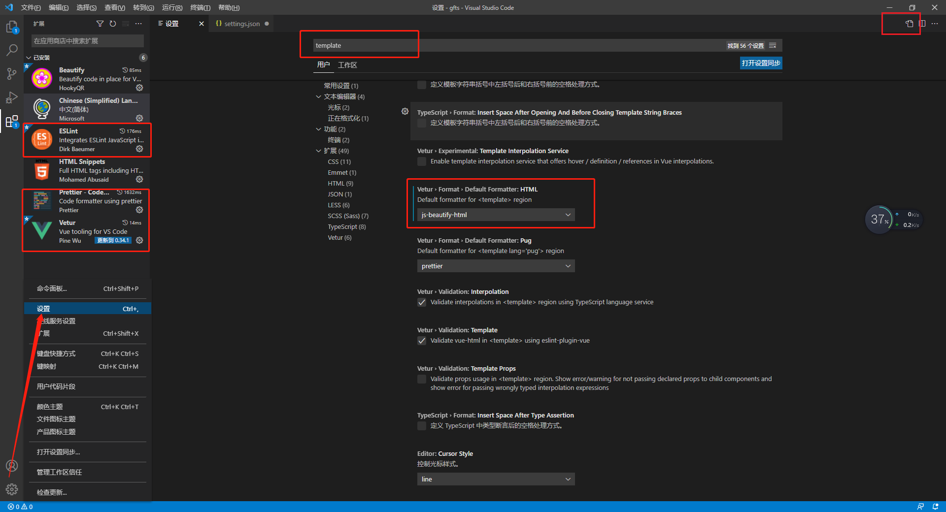Open the js-beautify-html formatter dropdown
946x512 pixels.
point(496,215)
